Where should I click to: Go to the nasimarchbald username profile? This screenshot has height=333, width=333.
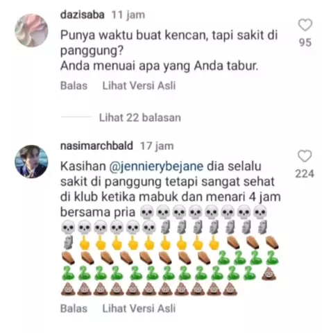point(96,146)
